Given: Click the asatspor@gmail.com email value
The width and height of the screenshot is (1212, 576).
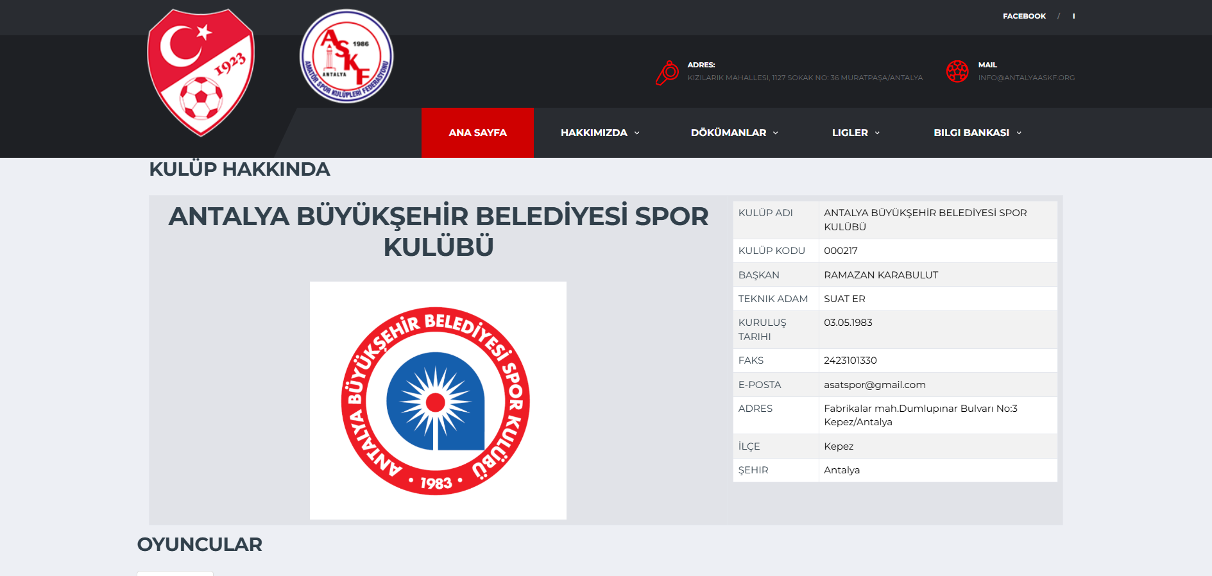Looking at the screenshot, I should click(x=875, y=385).
